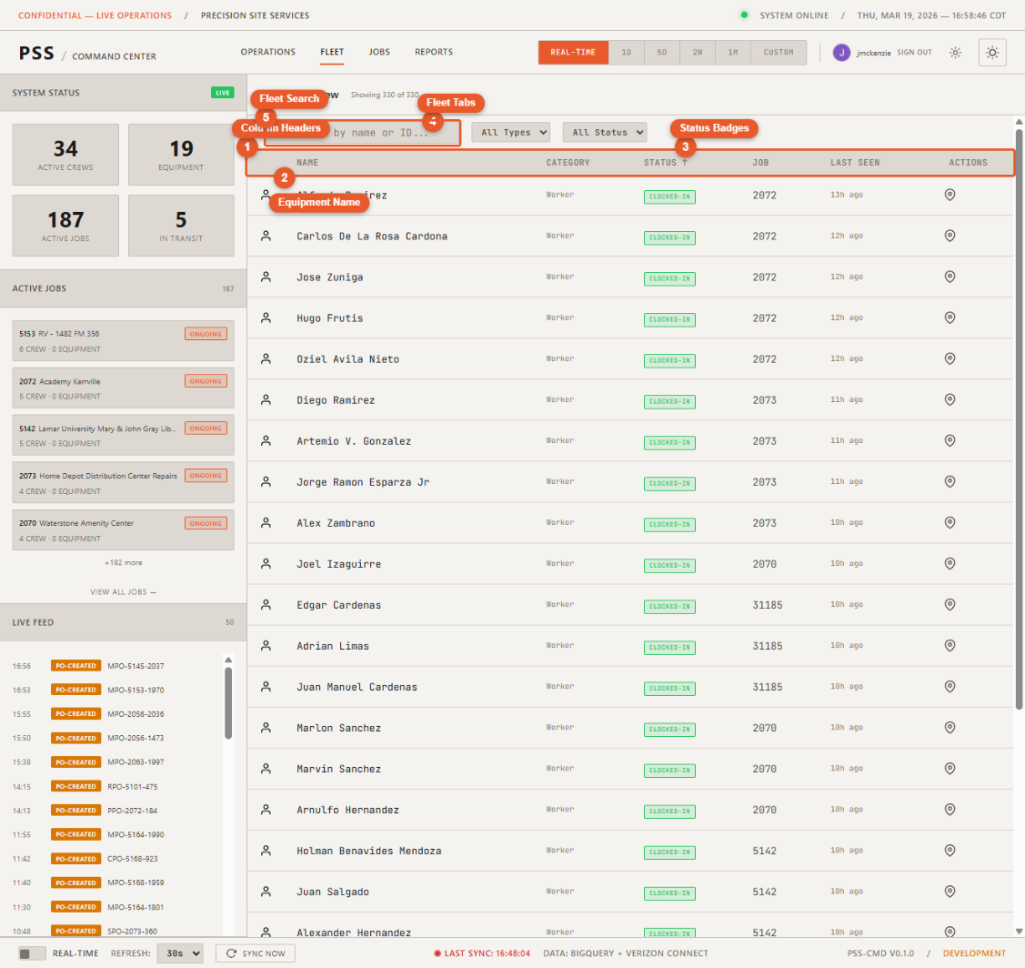Viewport: 1025px width, 968px height.
Task: Open the All Types dropdown
Action: [510, 132]
